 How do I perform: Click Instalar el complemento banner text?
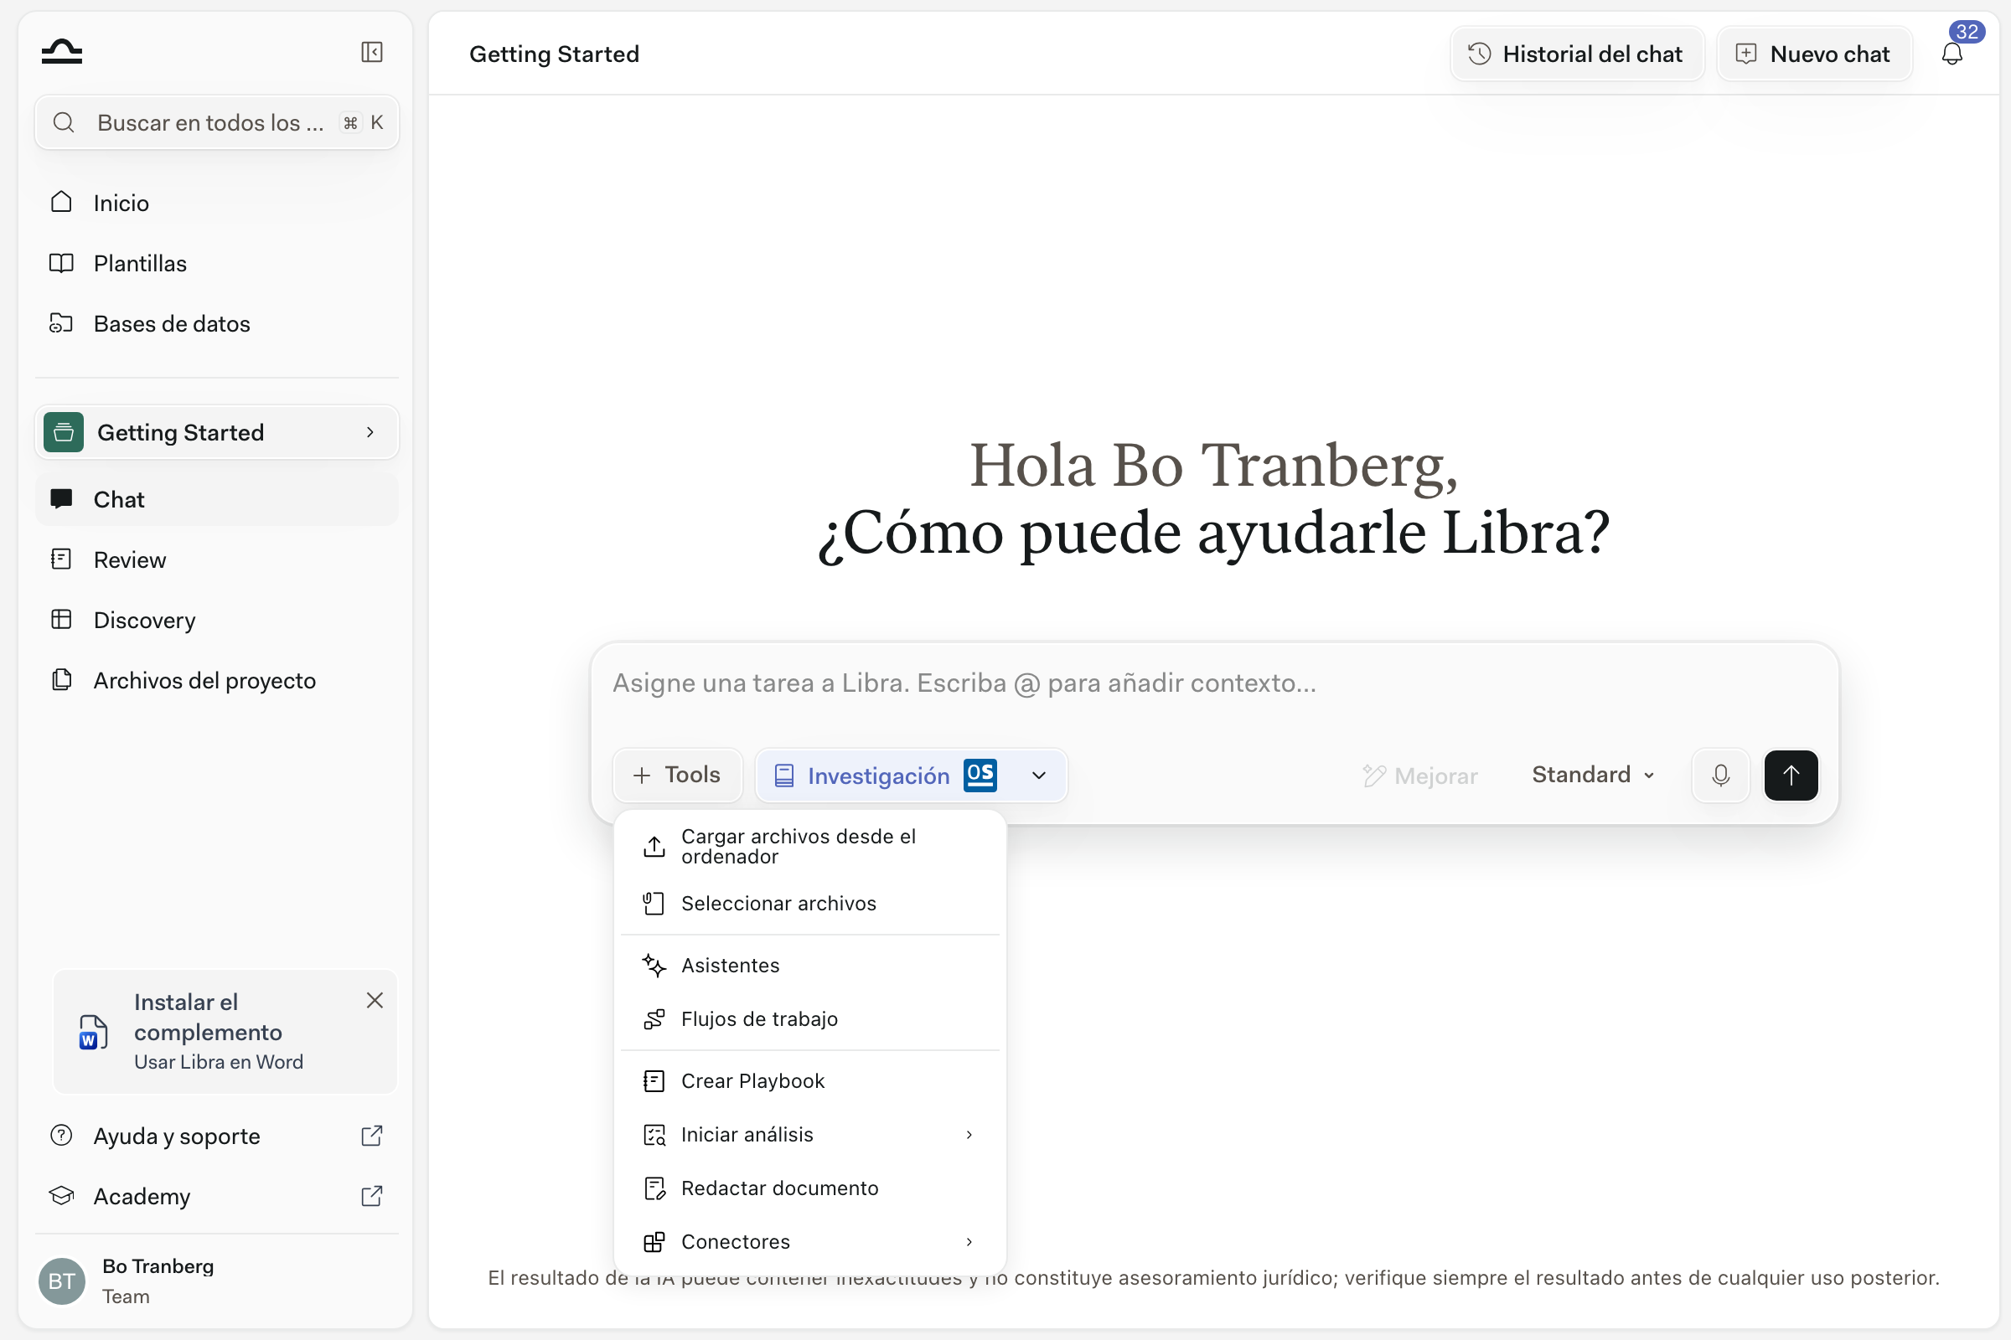pos(208,1016)
